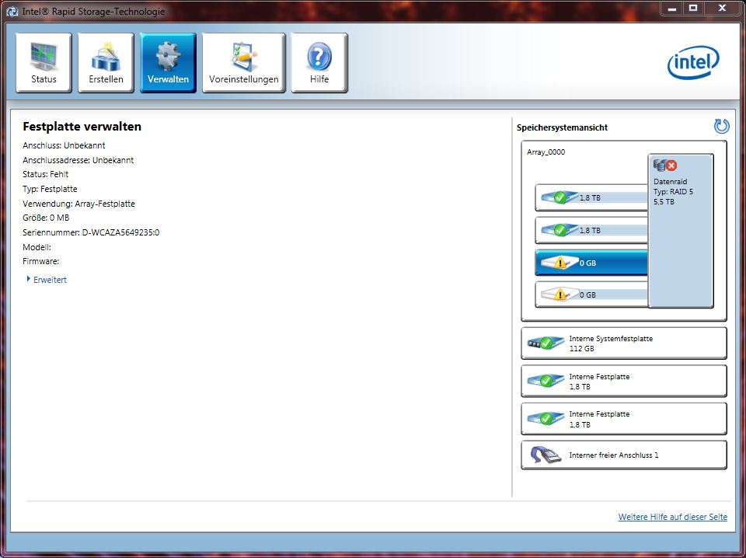Refresh the Speichersystemansicht view
This screenshot has height=558, width=746.
pyautogui.click(x=721, y=127)
